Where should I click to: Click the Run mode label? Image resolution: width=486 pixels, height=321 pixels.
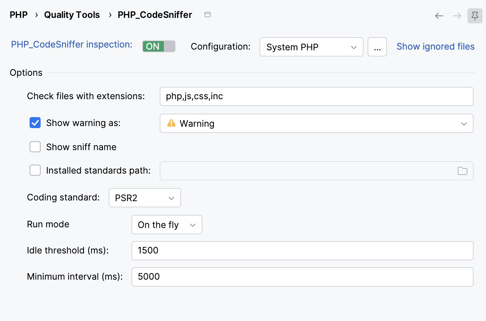(x=48, y=224)
